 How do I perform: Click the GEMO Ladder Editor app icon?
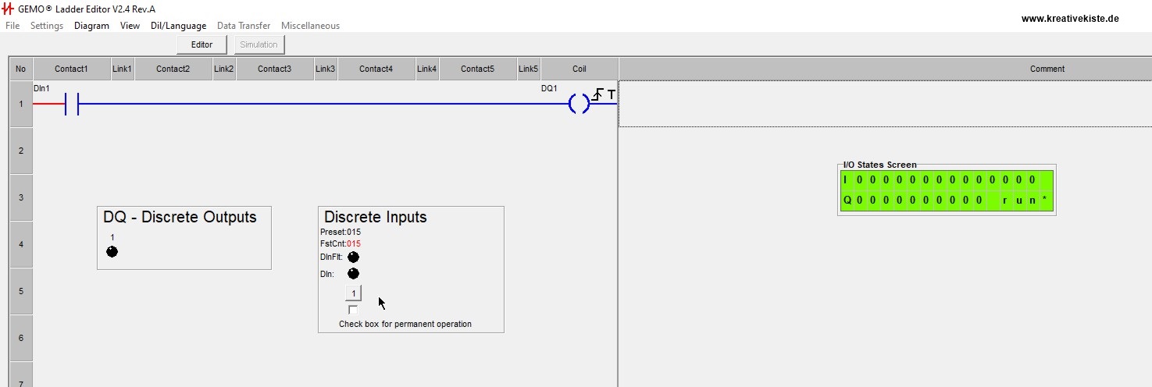(9, 9)
